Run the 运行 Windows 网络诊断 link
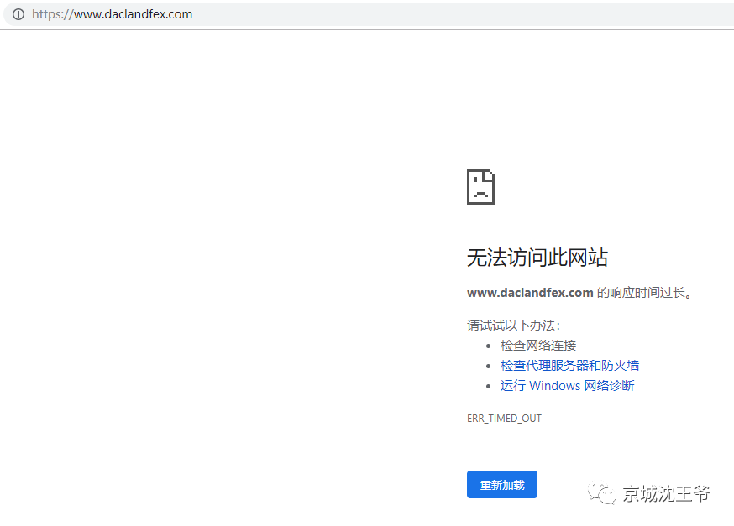This screenshot has width=734, height=526. pos(567,386)
